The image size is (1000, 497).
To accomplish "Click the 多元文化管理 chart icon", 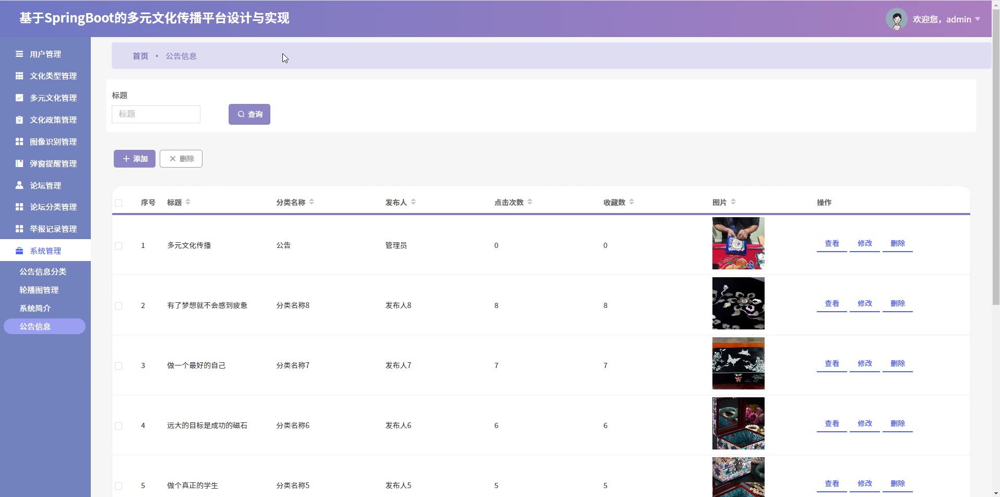I will pyautogui.click(x=19, y=98).
